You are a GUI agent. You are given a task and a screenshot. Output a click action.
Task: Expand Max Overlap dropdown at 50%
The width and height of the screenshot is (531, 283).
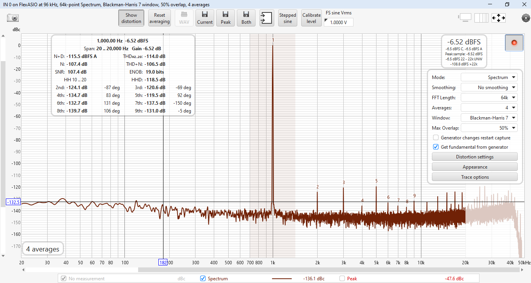489,128
